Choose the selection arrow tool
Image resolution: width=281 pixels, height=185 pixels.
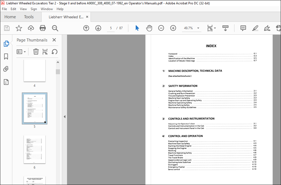pyautogui.click(x=137, y=28)
